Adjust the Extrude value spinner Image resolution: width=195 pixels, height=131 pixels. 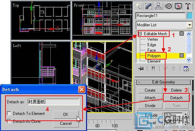[x=185, y=115]
